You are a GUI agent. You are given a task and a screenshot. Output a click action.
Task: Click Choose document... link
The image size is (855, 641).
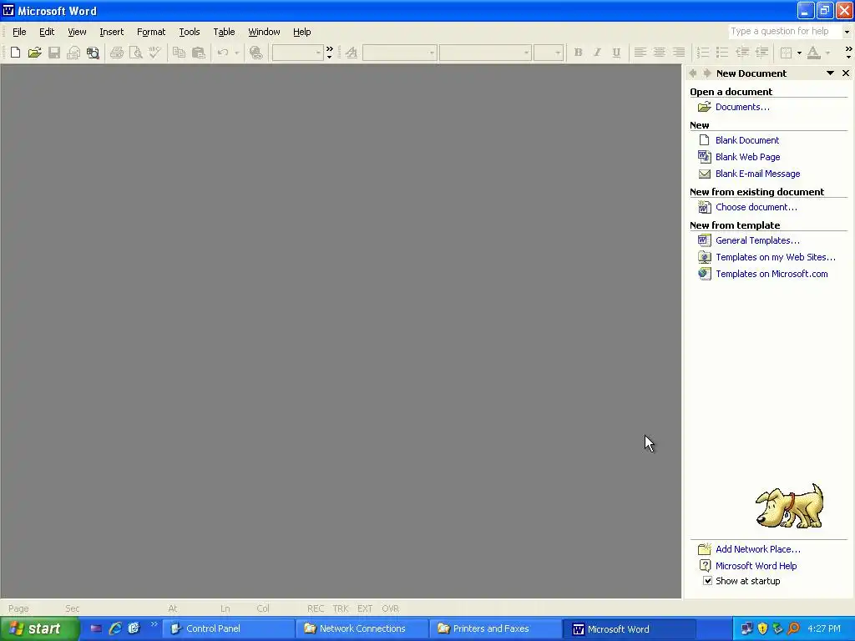click(756, 207)
